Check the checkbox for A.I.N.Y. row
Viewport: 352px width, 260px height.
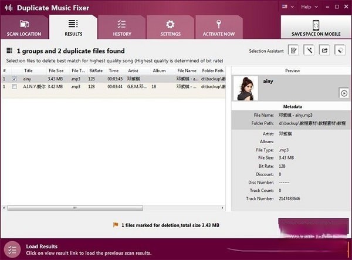tap(14, 86)
